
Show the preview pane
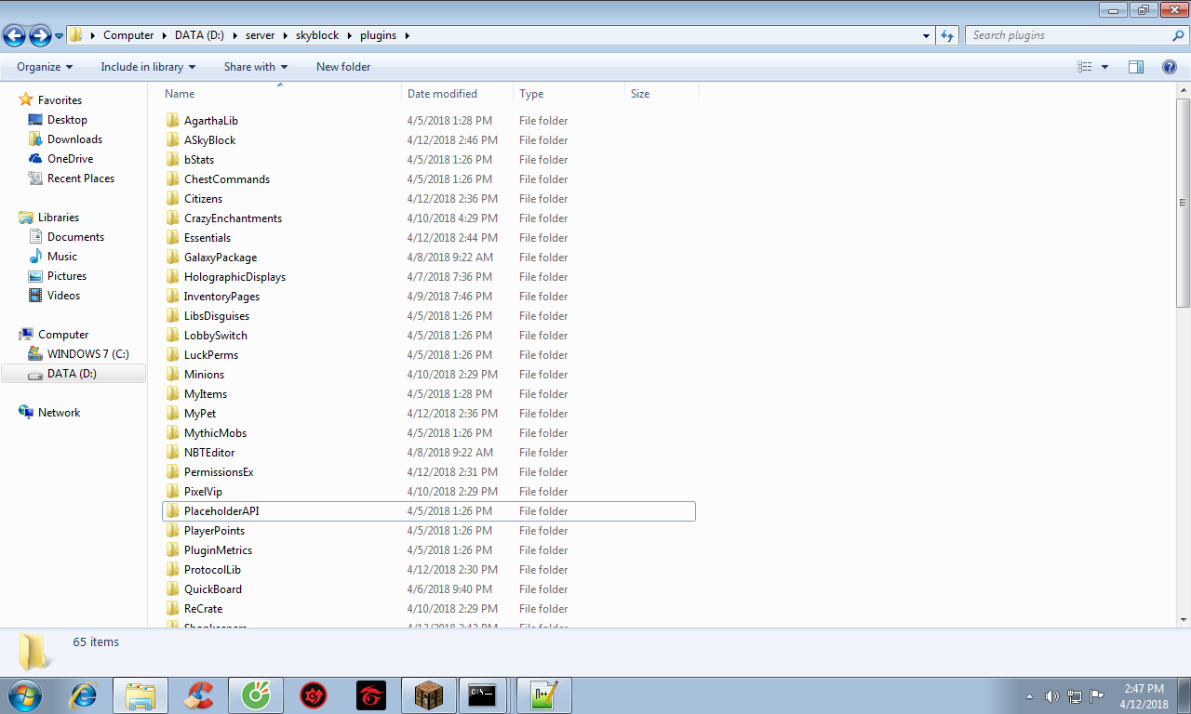tap(1136, 67)
